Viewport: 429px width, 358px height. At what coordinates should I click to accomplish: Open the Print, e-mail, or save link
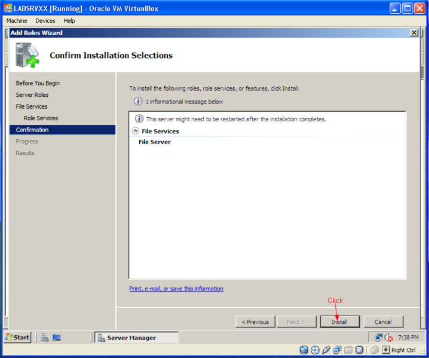click(176, 289)
